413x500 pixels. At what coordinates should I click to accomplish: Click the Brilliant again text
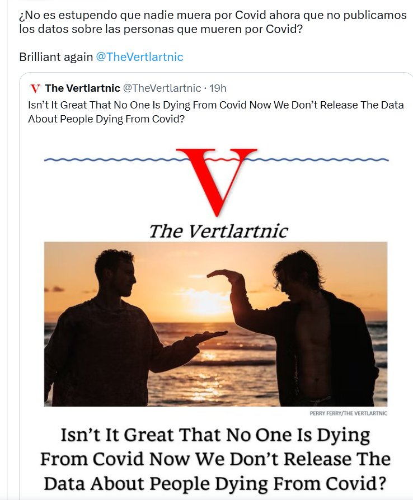pyautogui.click(x=56, y=57)
